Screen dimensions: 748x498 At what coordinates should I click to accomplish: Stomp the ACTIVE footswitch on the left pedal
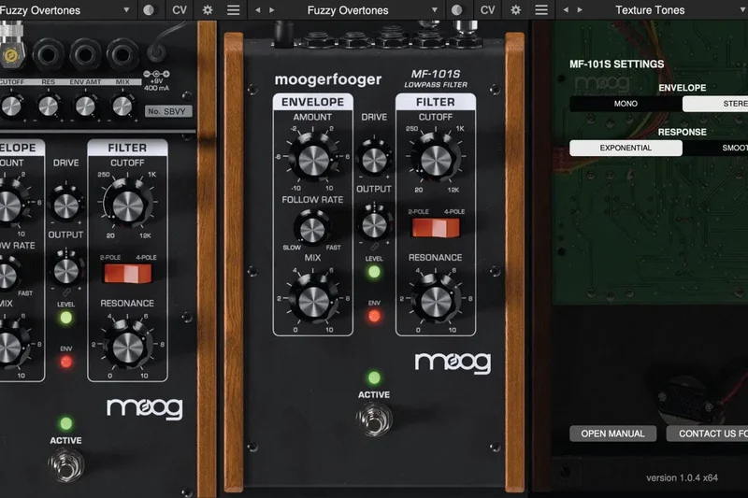[66, 464]
